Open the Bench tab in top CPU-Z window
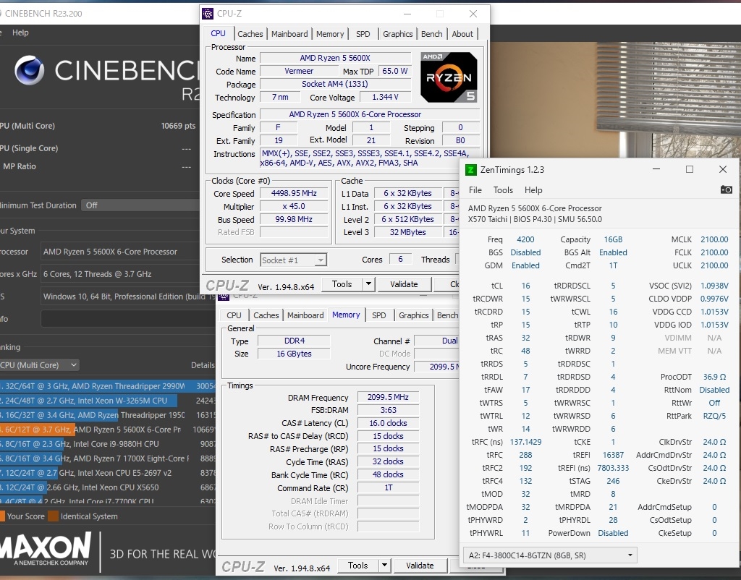The image size is (741, 580). 431,34
